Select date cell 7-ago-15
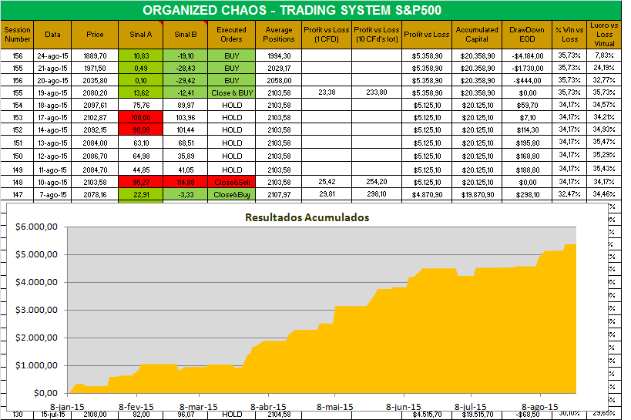The image size is (631, 420). 52,194
